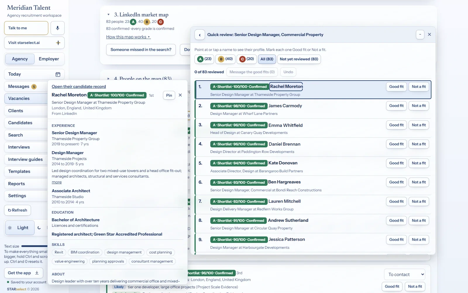This screenshot has width=468, height=293.
Task: Expand People on the map section
Action: 109,79
